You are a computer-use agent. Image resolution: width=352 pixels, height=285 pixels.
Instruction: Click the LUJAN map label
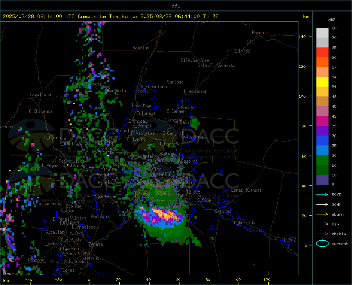106,167
